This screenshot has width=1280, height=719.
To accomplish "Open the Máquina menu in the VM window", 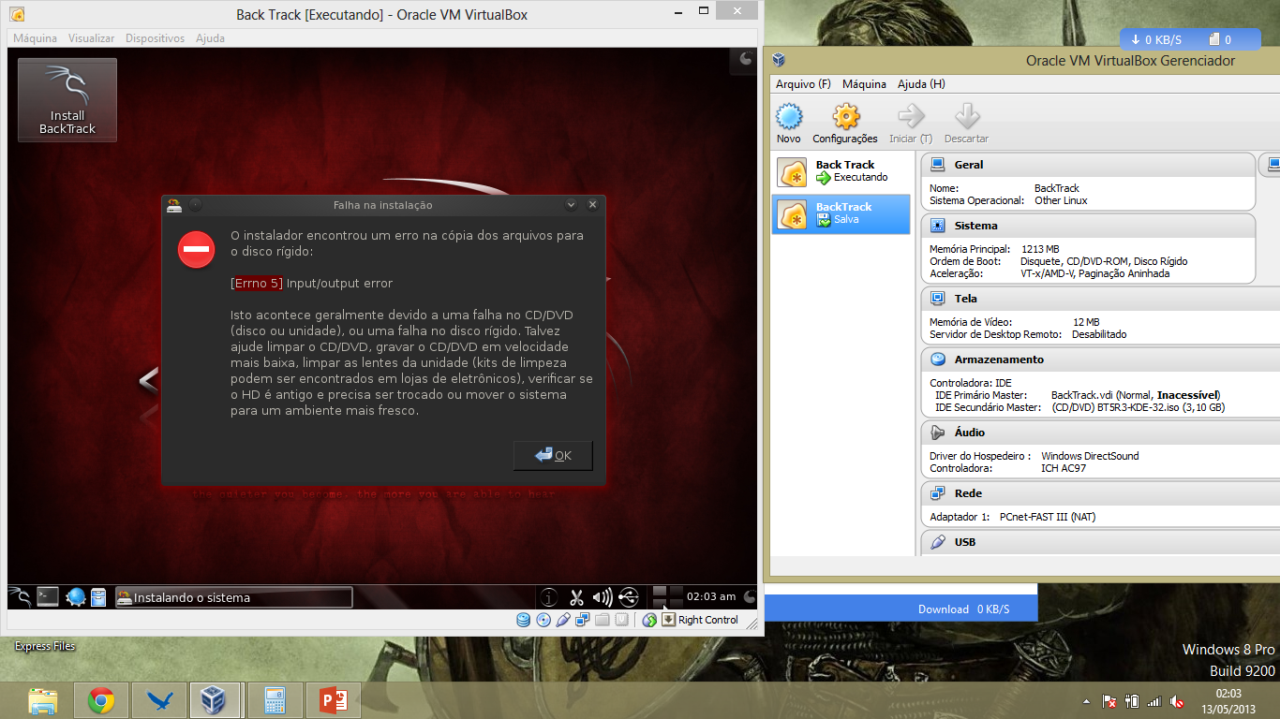I will coord(36,38).
